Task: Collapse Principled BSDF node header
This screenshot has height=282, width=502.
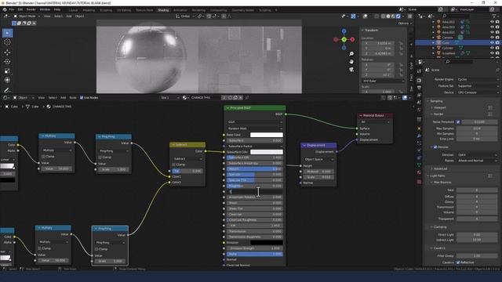Action: click(x=228, y=108)
